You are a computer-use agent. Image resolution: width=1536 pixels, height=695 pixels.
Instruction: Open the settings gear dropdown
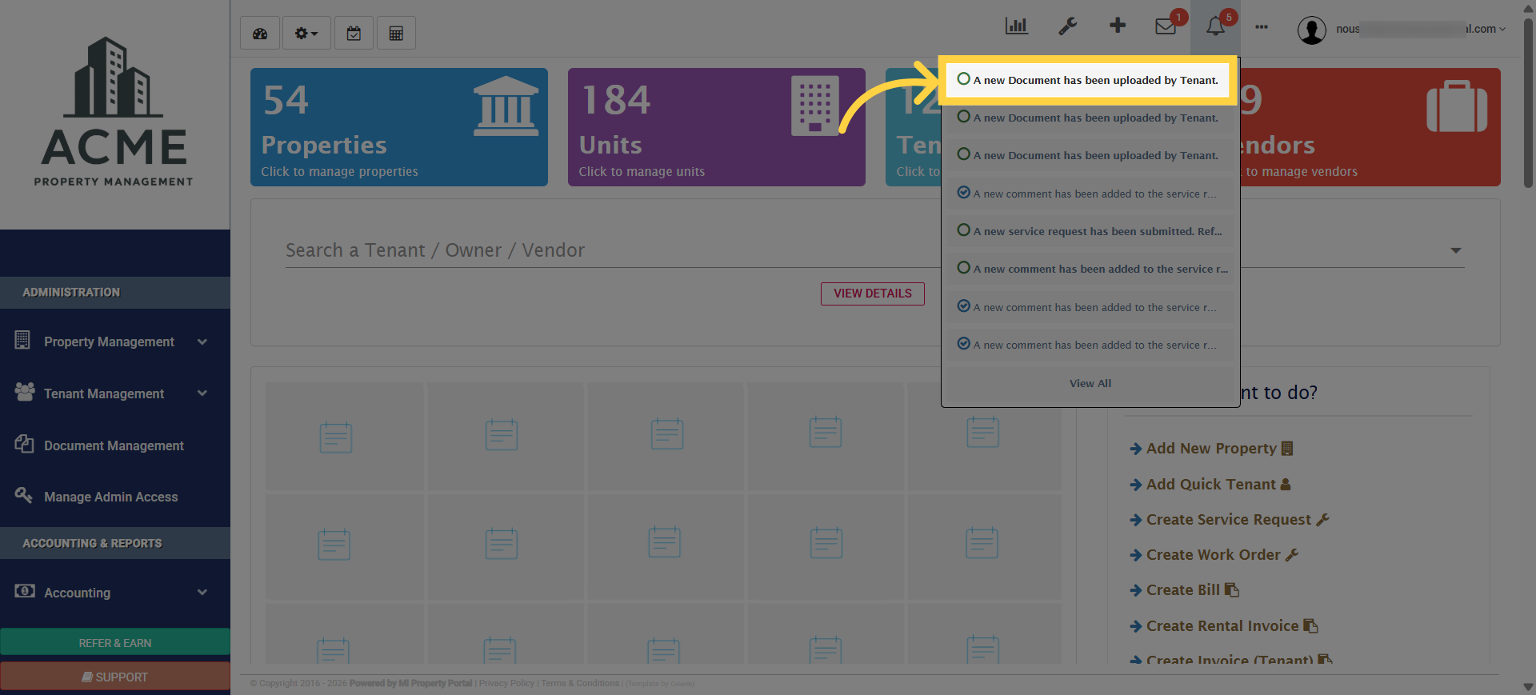(x=306, y=34)
